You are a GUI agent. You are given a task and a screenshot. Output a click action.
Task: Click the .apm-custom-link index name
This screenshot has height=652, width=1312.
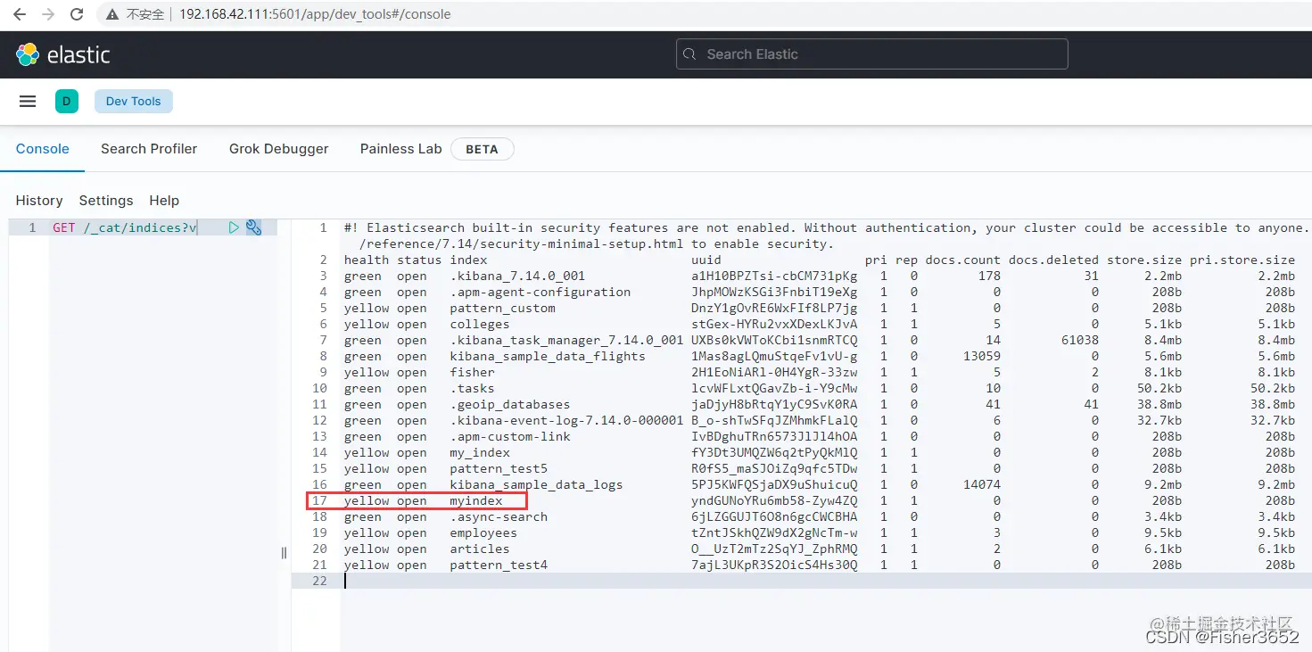tap(510, 436)
